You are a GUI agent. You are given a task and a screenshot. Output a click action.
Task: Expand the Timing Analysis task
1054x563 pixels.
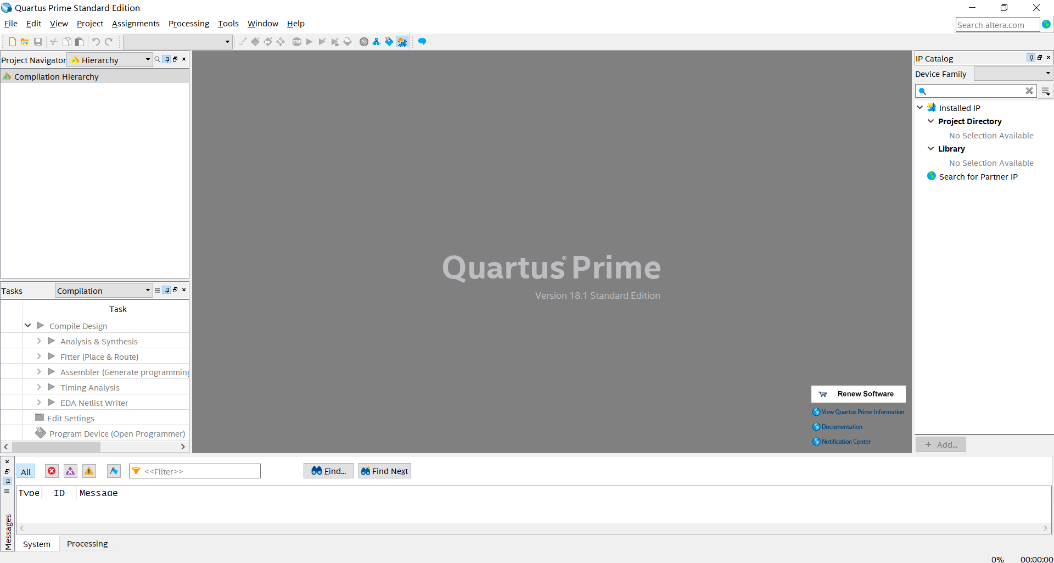pos(39,387)
